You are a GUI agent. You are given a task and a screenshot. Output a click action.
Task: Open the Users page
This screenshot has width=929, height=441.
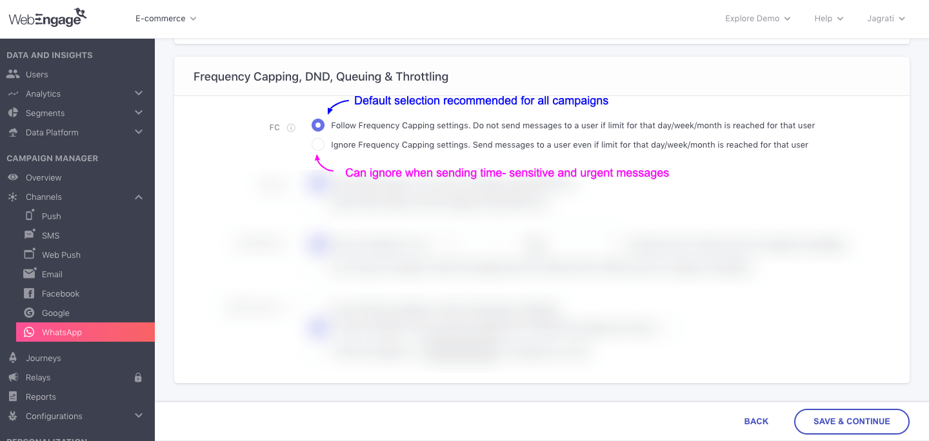pyautogui.click(x=37, y=74)
